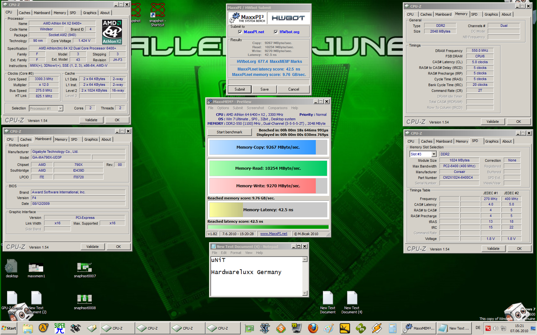This screenshot has width=537, height=335.
Task: Toggle the HWbot.org submit checkbox
Action: (276, 32)
